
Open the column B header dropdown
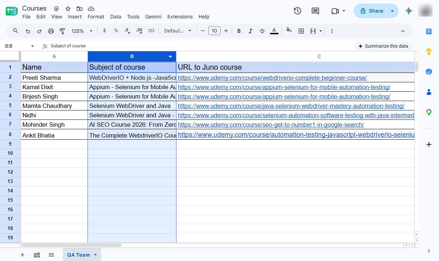(170, 57)
